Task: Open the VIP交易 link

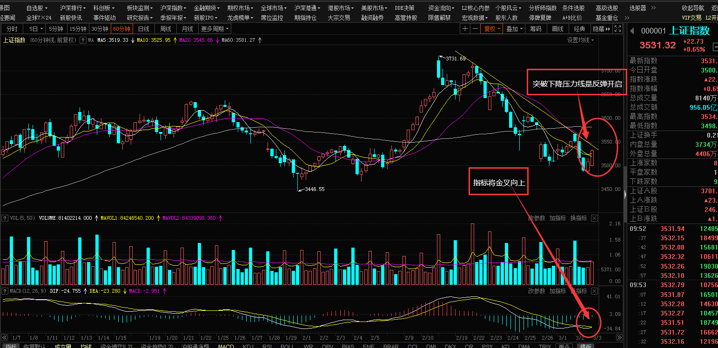Action: click(x=691, y=18)
